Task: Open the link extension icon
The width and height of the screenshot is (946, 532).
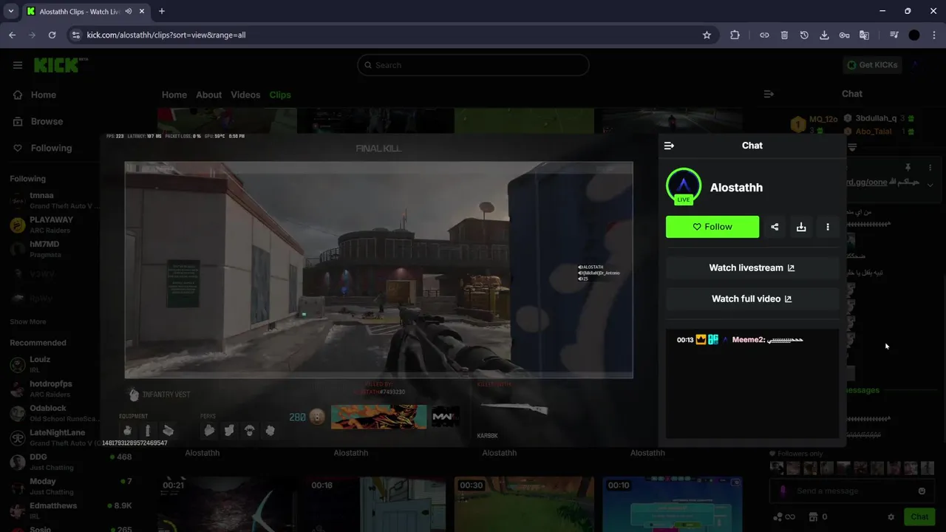Action: click(x=764, y=35)
